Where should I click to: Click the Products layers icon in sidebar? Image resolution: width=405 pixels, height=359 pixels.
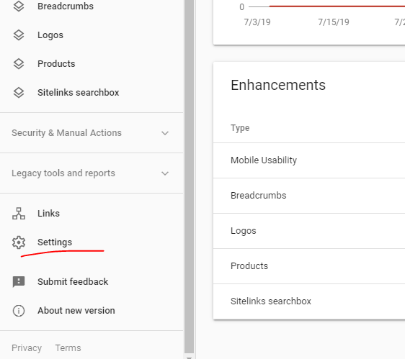tap(19, 64)
